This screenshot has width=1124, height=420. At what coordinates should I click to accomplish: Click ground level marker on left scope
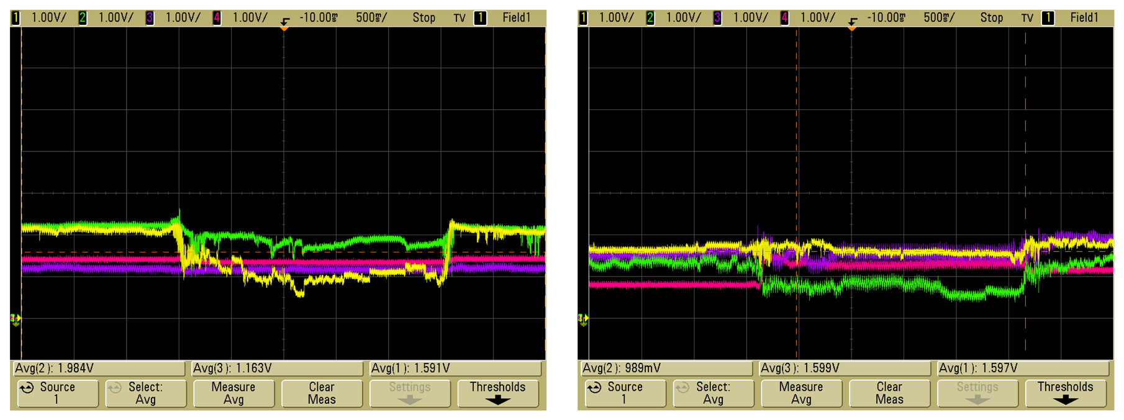16,319
